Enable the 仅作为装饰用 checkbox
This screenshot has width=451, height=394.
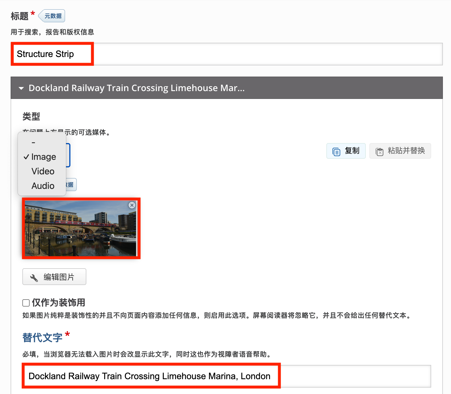pyautogui.click(x=26, y=303)
